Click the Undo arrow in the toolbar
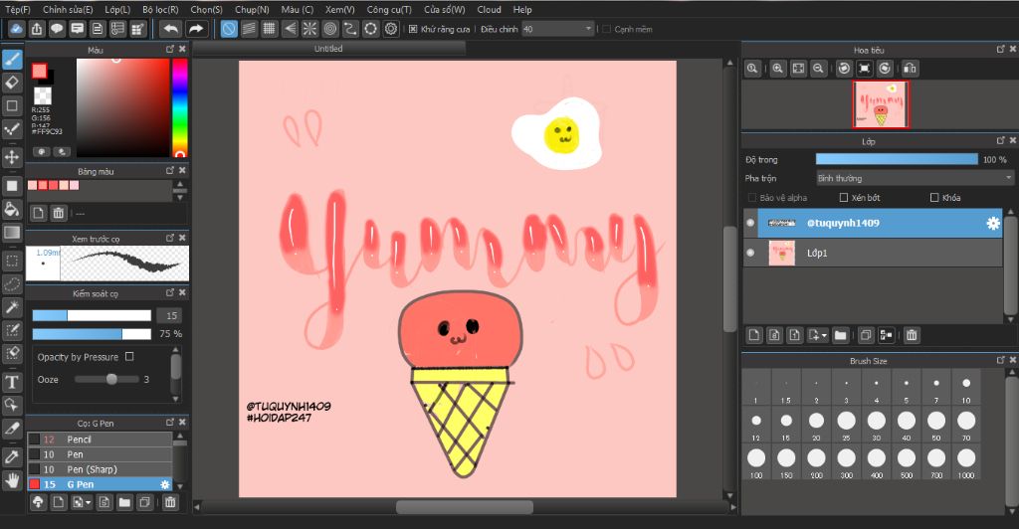 pos(170,29)
